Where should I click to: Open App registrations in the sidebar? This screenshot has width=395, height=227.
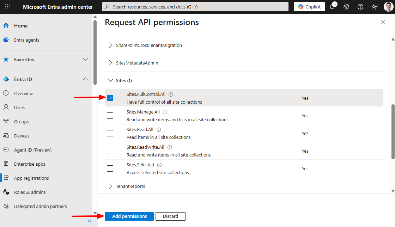click(31, 178)
